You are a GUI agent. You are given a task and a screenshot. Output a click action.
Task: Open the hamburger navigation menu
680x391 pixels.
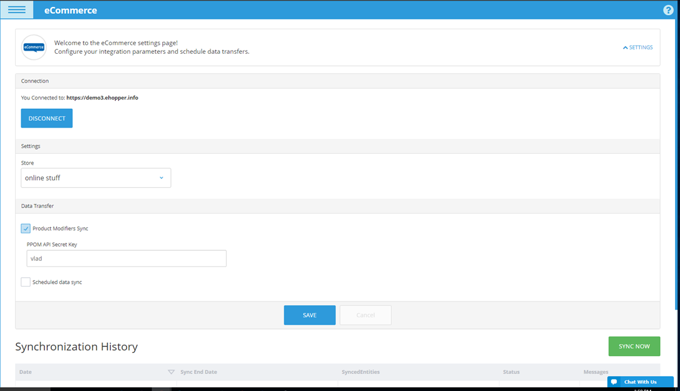click(17, 10)
